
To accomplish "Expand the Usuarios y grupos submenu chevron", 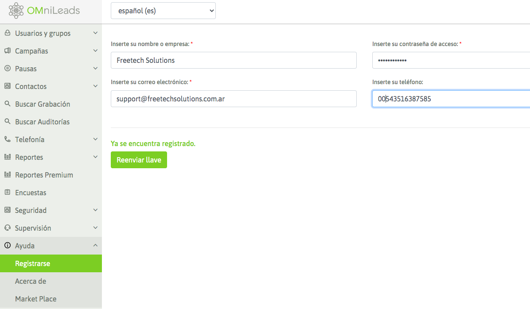I will point(95,33).
